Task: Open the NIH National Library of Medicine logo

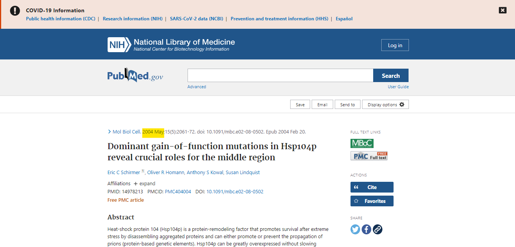Action: (171, 44)
